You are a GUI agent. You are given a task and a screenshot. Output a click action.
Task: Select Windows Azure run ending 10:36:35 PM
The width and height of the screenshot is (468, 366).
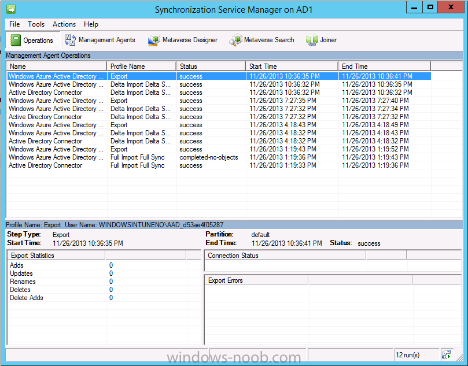[219, 84]
